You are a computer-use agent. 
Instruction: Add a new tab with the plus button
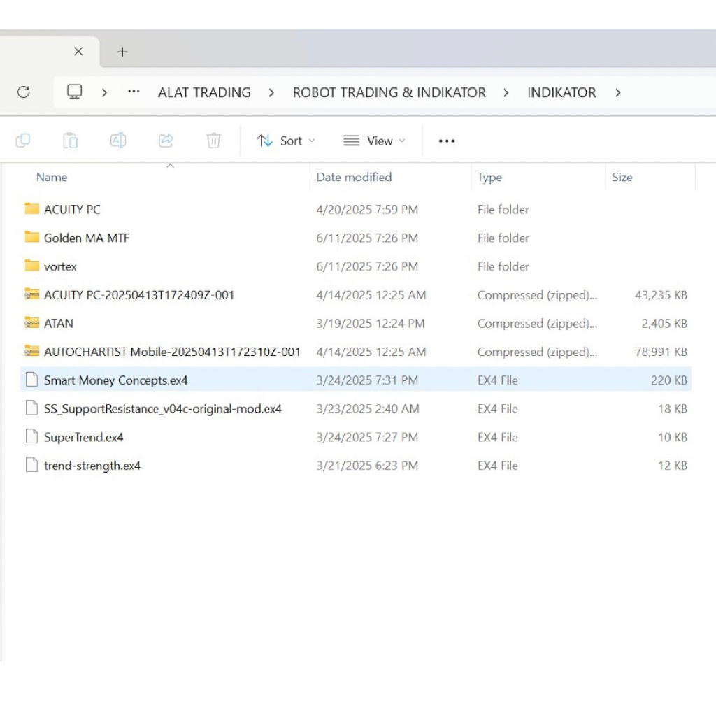click(122, 52)
